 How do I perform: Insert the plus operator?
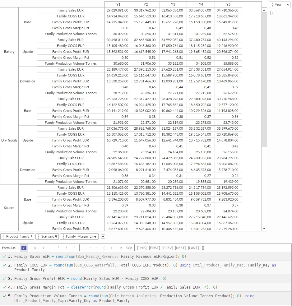43,248
